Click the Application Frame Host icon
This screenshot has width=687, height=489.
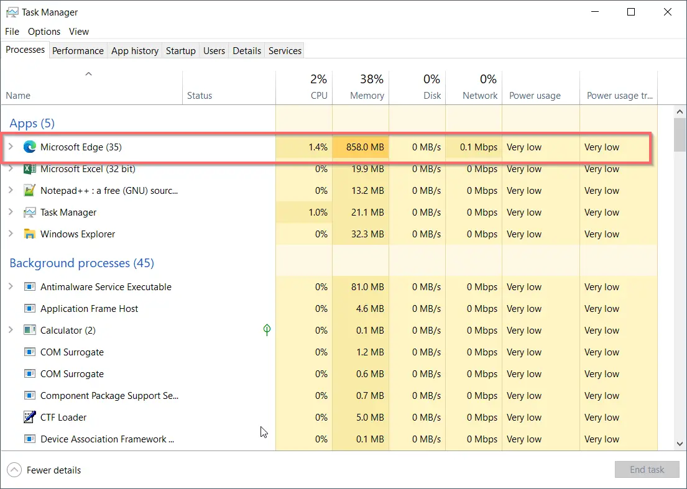[x=30, y=309]
